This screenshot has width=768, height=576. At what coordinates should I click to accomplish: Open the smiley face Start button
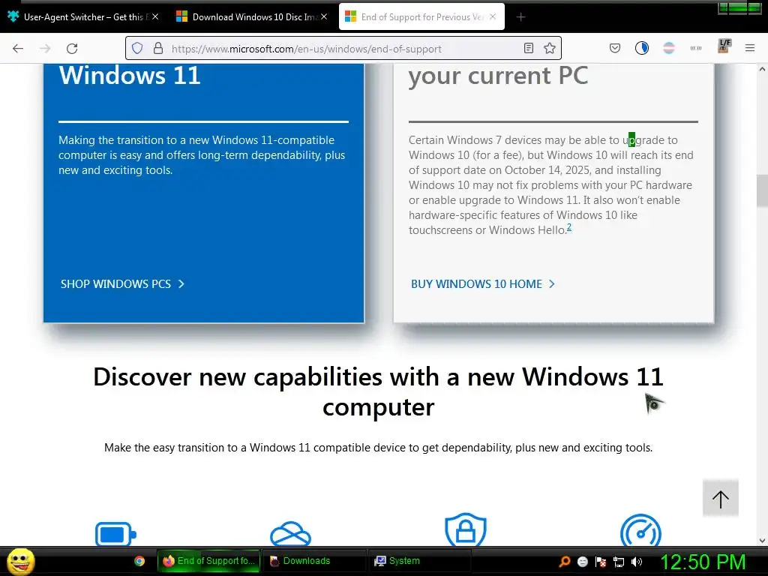tap(20, 561)
